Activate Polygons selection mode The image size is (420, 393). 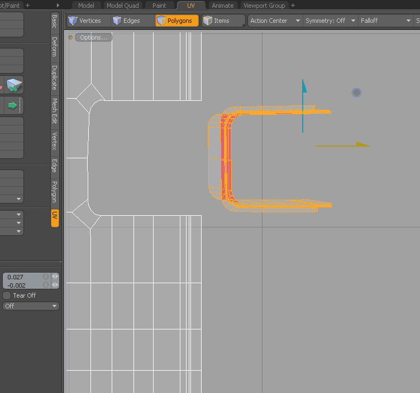click(x=177, y=21)
